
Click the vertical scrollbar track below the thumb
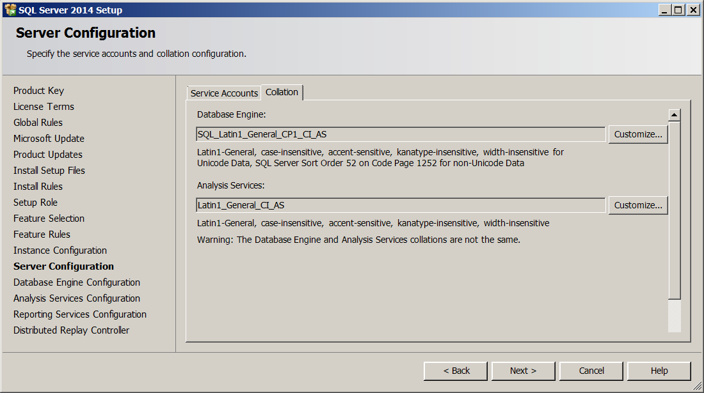tap(674, 316)
